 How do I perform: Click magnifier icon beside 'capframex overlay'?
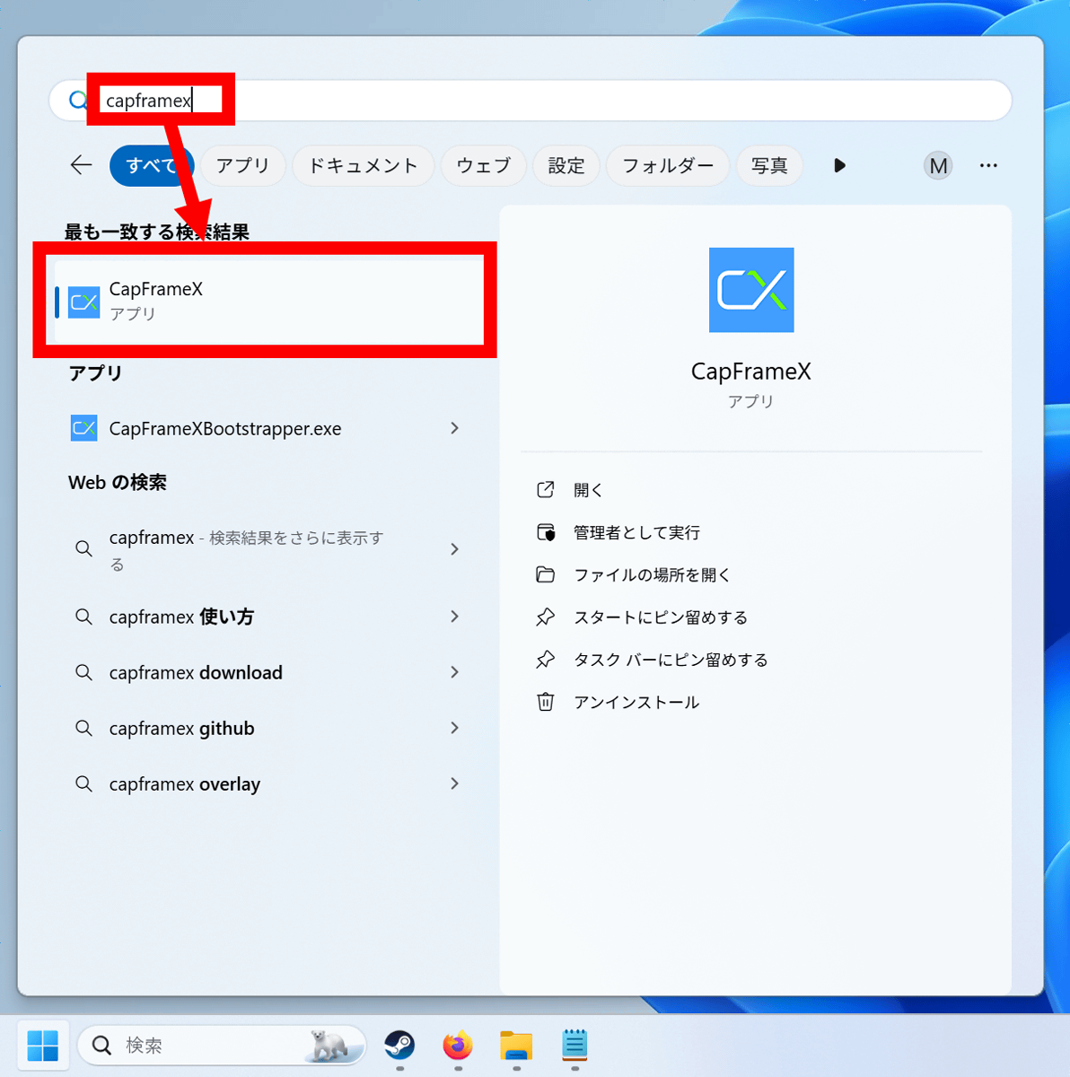[x=83, y=784]
